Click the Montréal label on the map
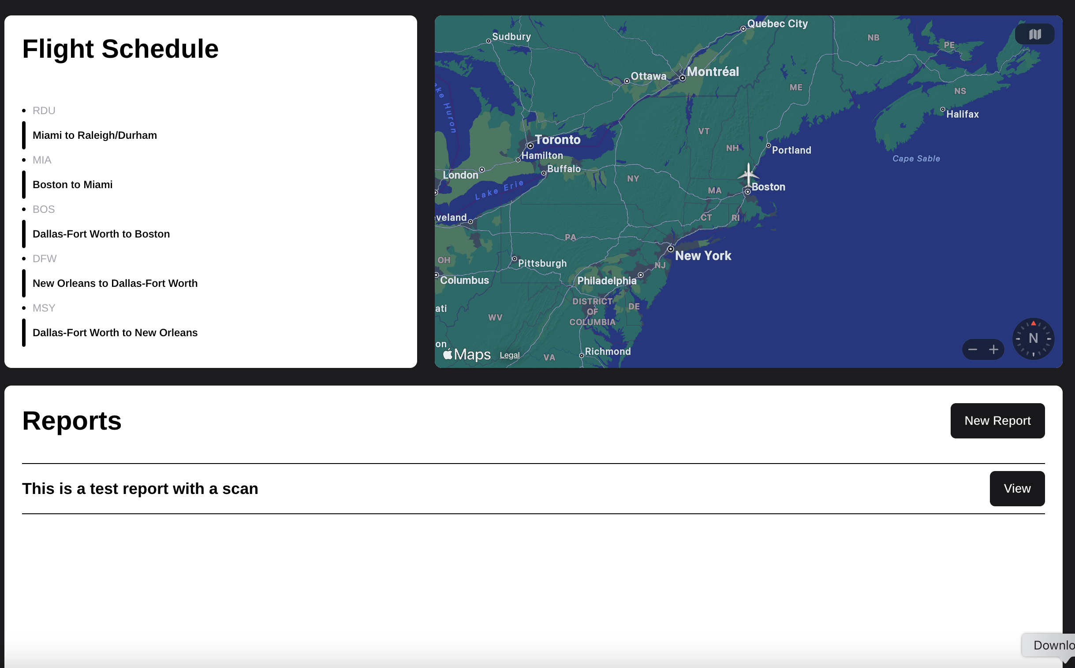The width and height of the screenshot is (1075, 668). (713, 71)
